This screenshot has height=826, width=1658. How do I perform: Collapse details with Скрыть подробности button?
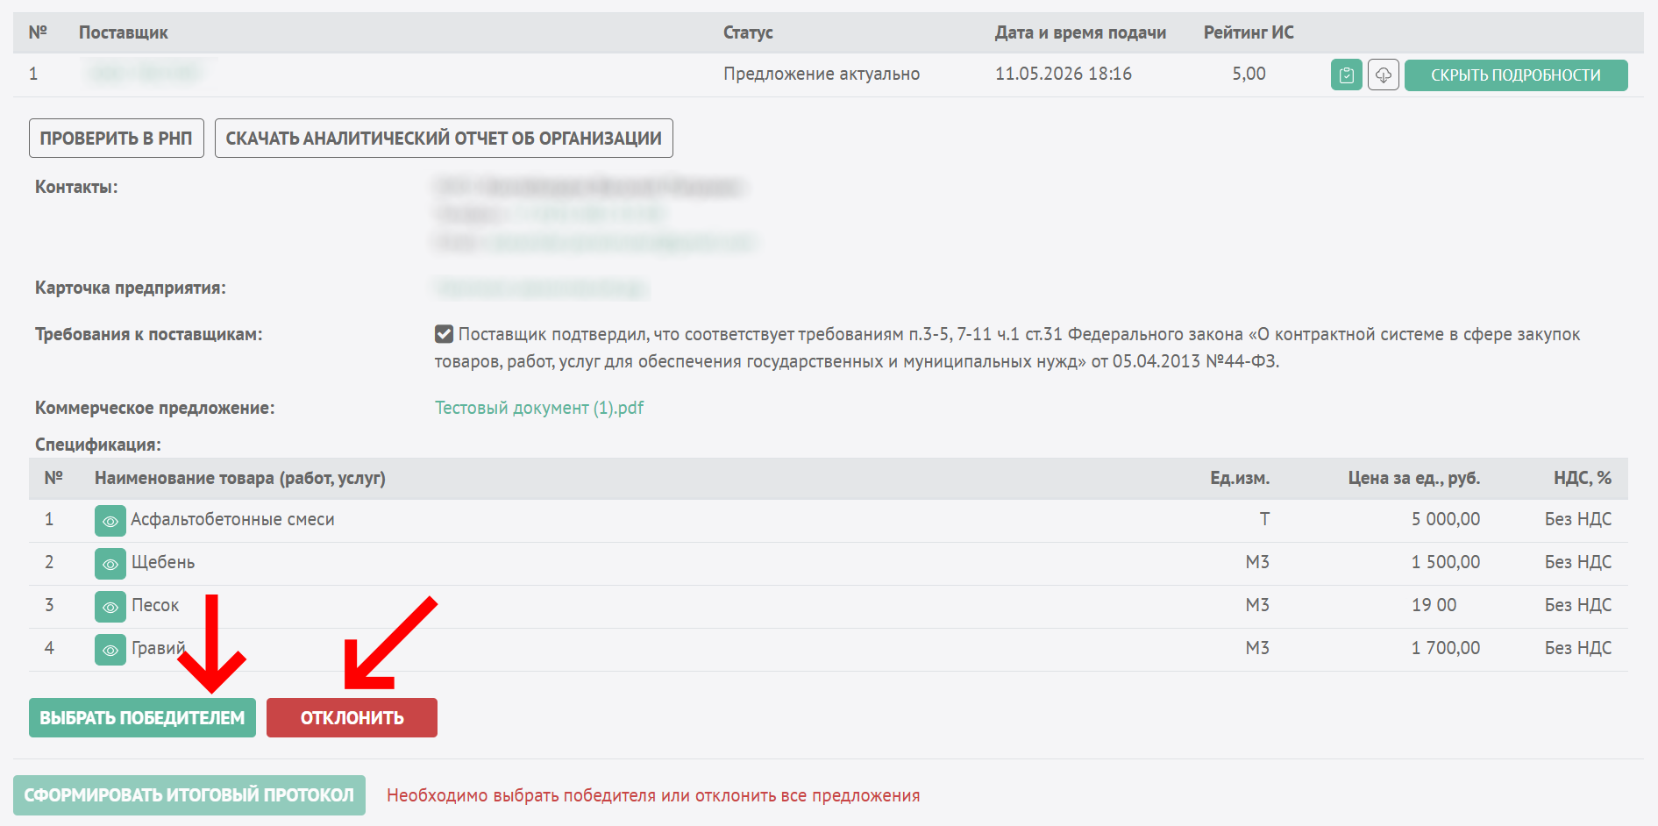point(1516,75)
